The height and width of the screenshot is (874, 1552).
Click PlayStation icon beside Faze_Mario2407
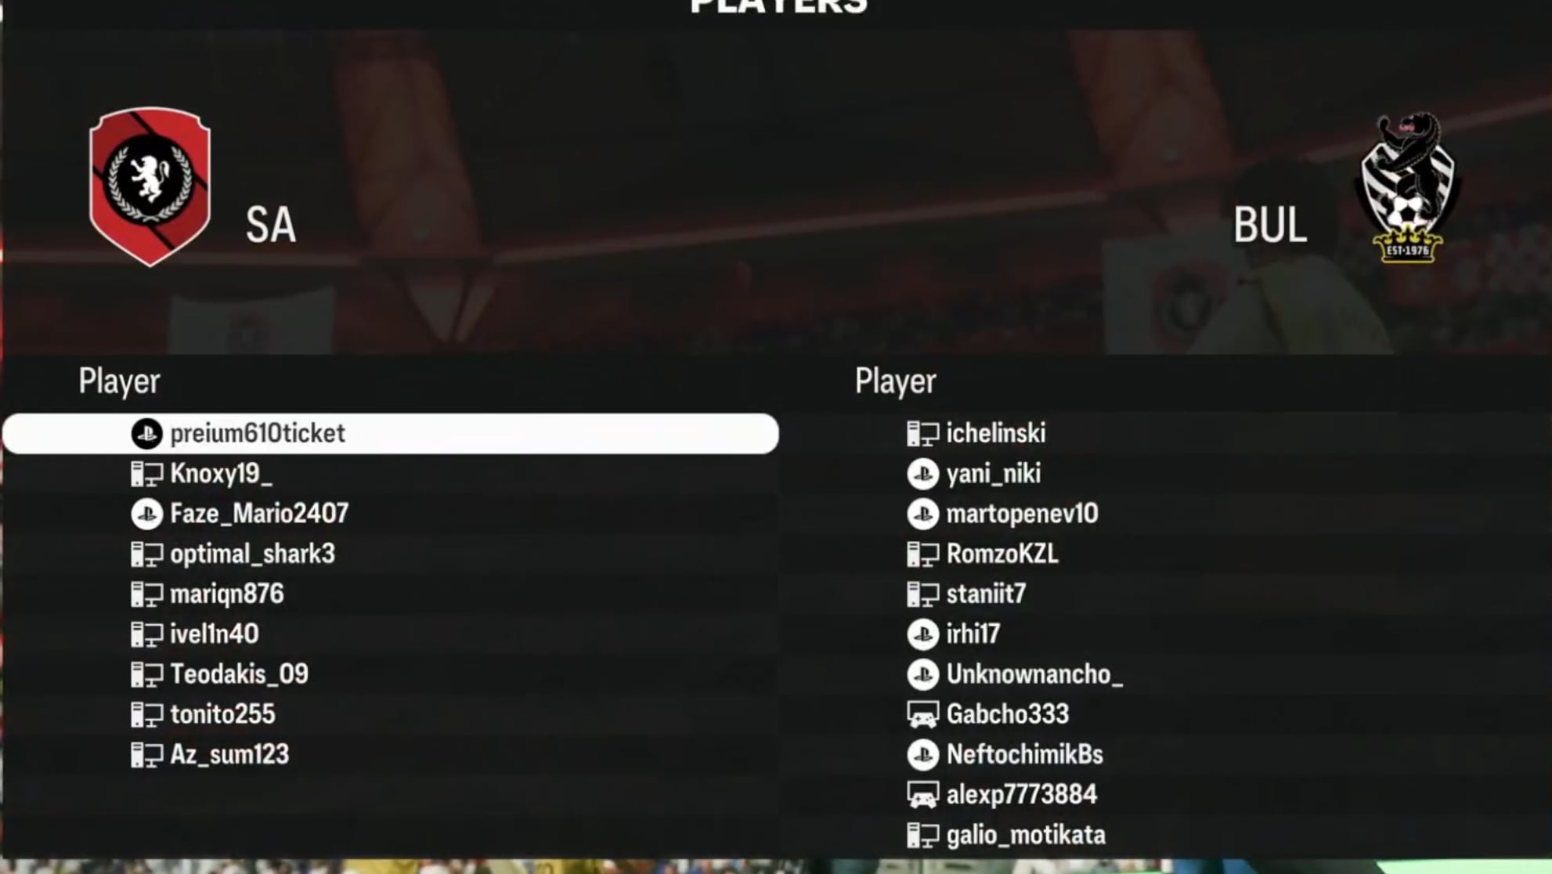click(x=146, y=514)
